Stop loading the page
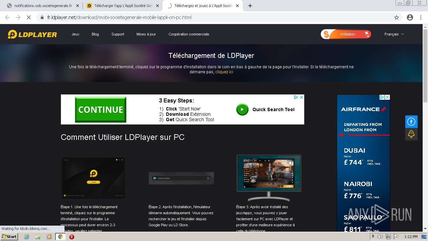Image resolution: width=428 pixels, height=241 pixels. (x=29, y=17)
